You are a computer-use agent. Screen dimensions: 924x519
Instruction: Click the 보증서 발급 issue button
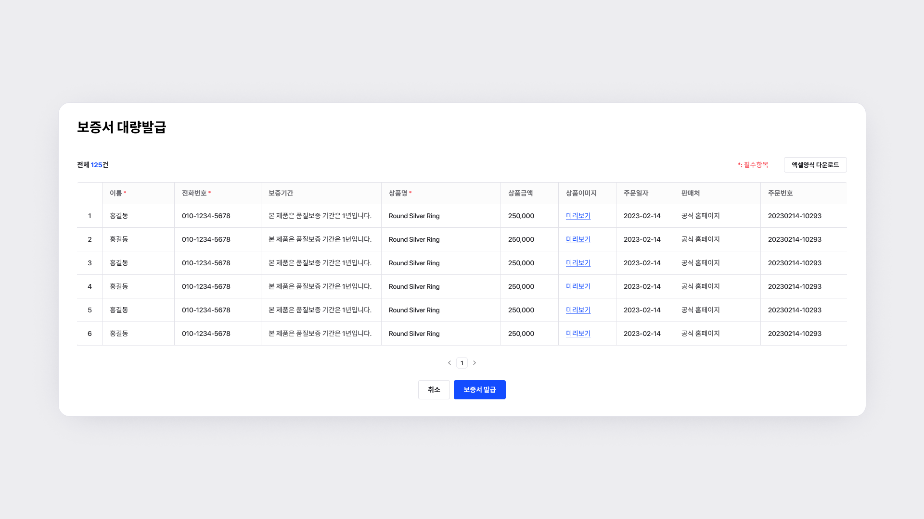(x=479, y=390)
